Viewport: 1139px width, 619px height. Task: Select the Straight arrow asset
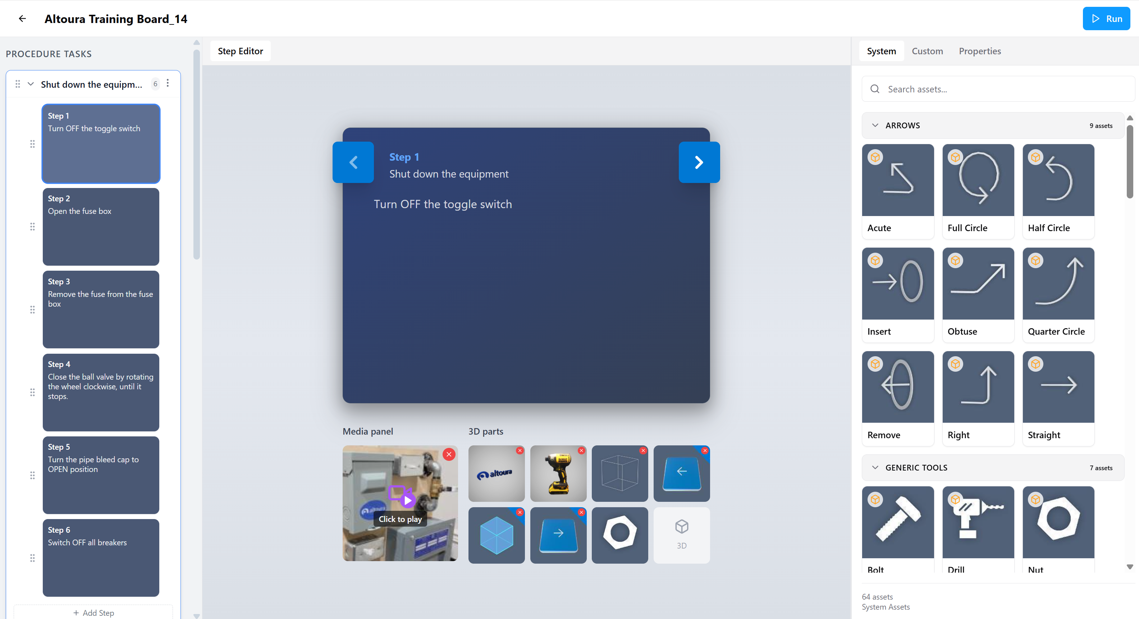tap(1058, 398)
